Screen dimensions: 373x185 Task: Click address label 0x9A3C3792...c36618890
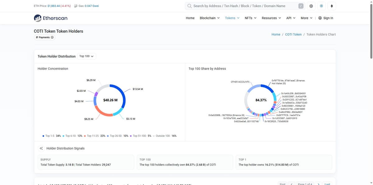[292, 109]
